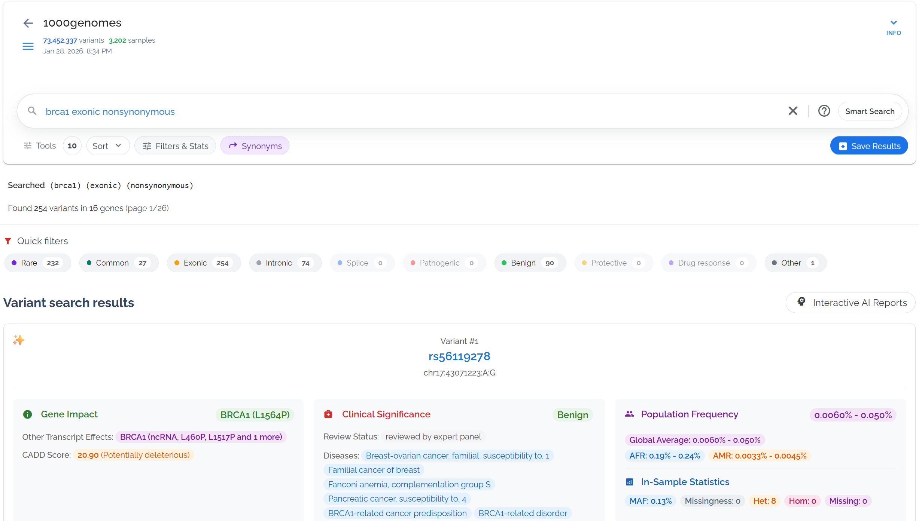Open the Synonyms option
This screenshot has height=521, width=919.
[x=255, y=146]
